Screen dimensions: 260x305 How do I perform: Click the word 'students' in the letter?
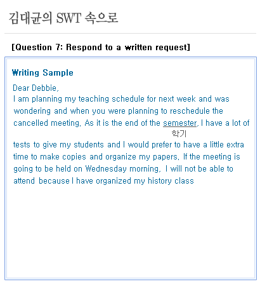(x=89, y=145)
